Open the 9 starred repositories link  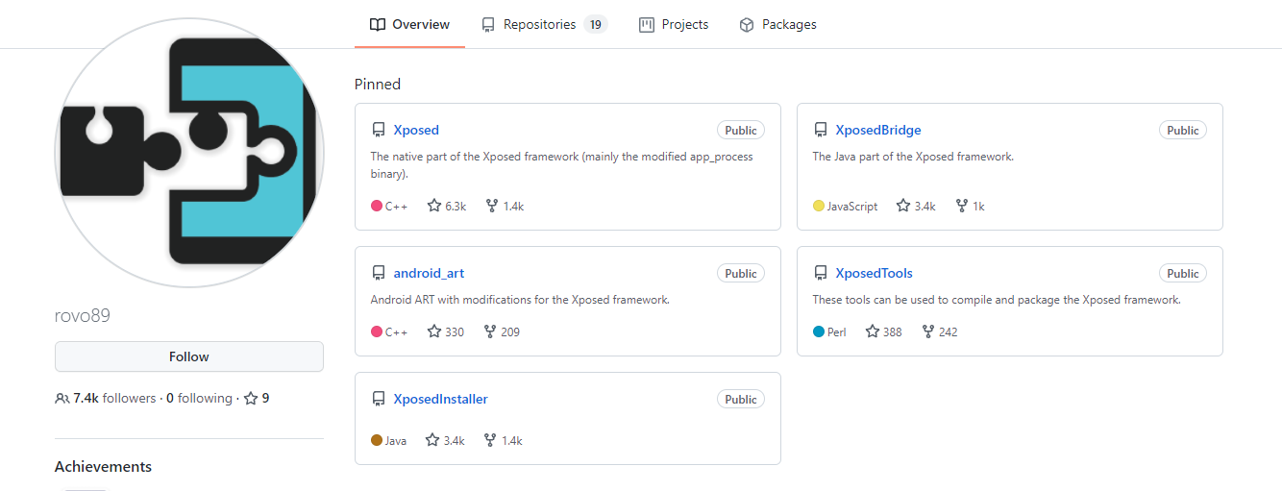[257, 398]
